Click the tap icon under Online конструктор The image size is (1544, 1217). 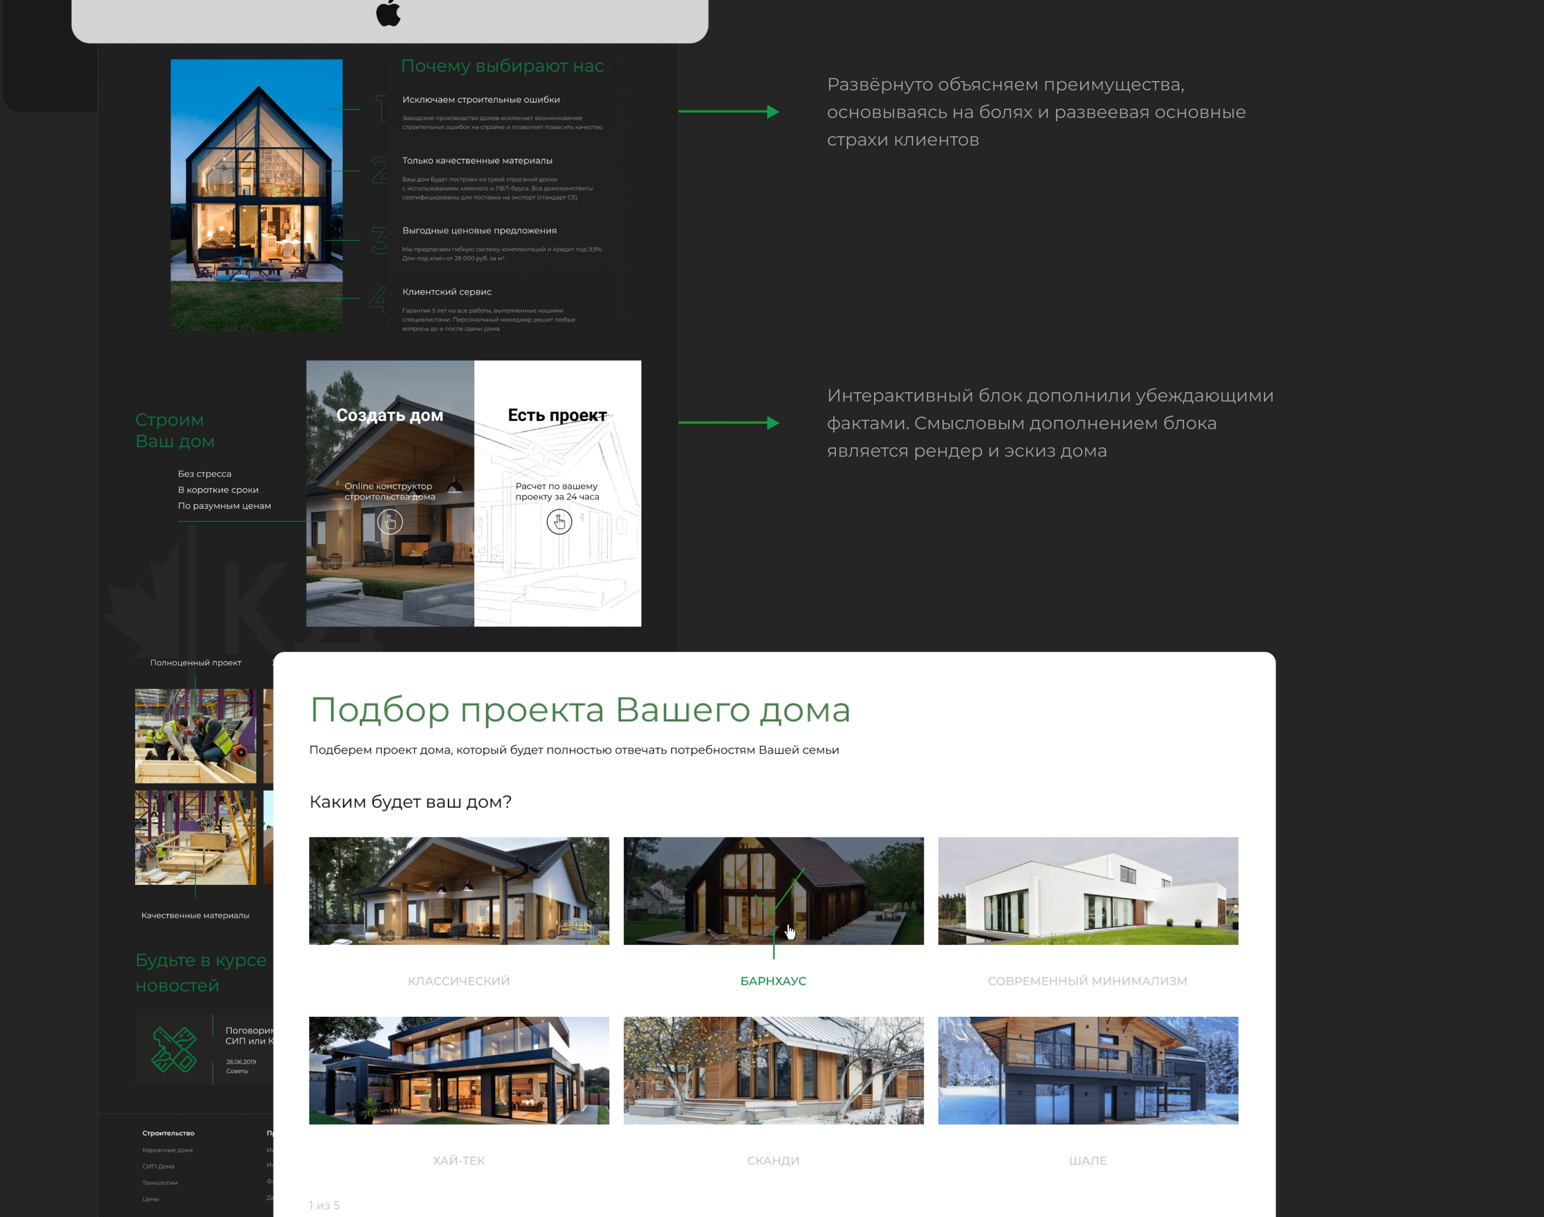[389, 522]
